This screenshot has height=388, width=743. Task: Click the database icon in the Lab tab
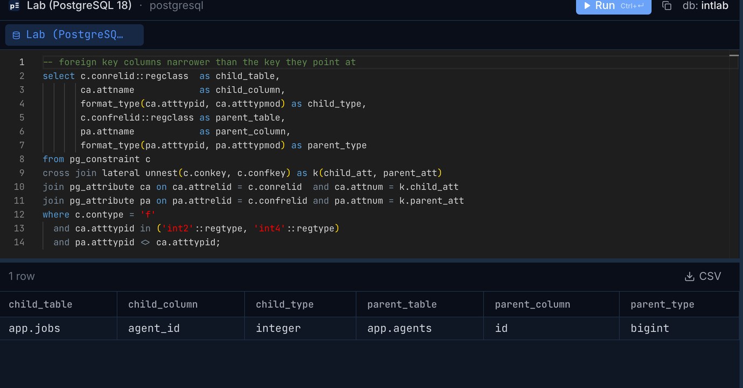coord(16,35)
